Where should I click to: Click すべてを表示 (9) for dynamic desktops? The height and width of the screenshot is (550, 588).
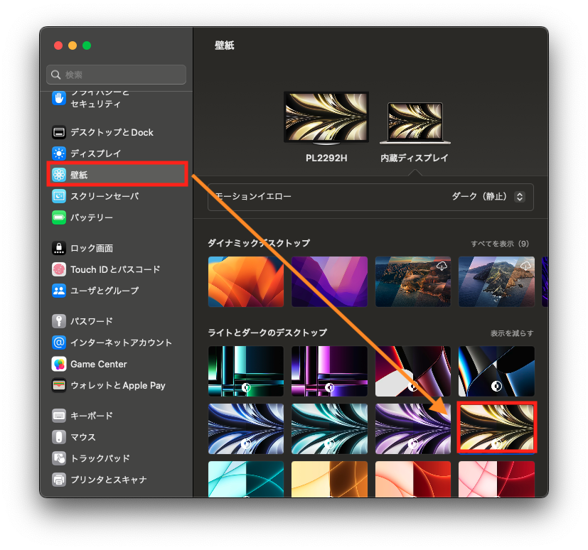pos(500,244)
